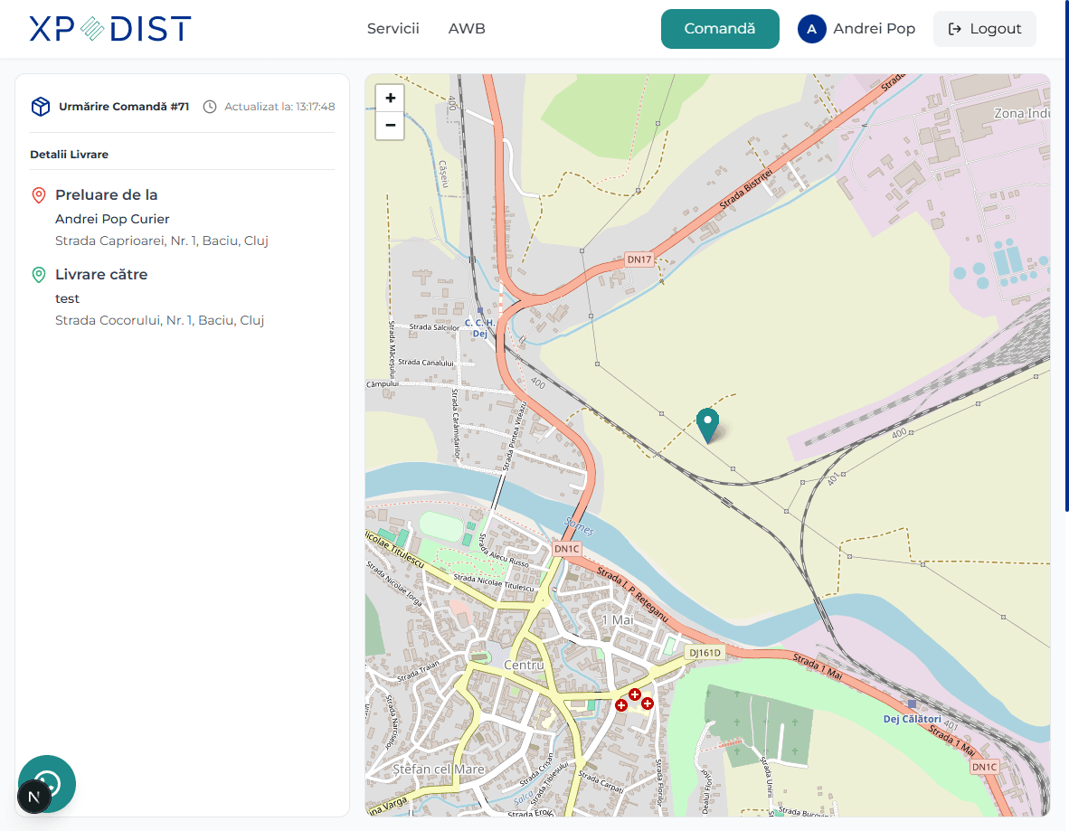Click the C.C.H. Dej station label
1069x831 pixels.
(x=480, y=328)
